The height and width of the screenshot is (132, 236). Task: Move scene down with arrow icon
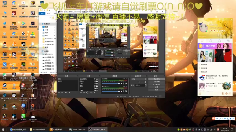click(x=69, y=92)
